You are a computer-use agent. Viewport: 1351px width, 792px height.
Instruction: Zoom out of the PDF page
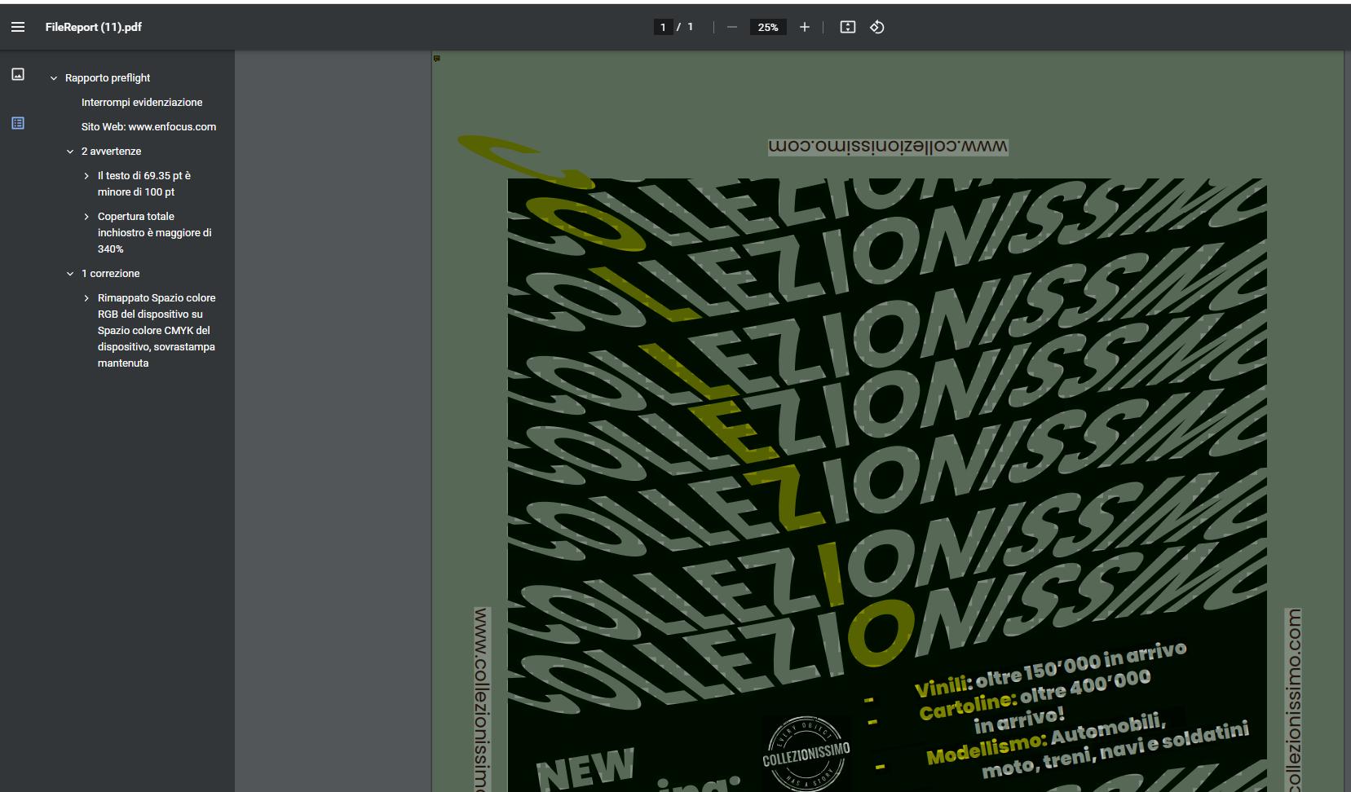pos(732,27)
